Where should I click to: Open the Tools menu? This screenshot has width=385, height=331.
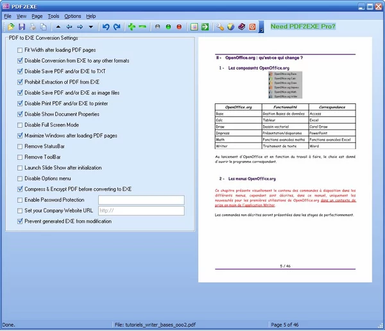pos(53,16)
